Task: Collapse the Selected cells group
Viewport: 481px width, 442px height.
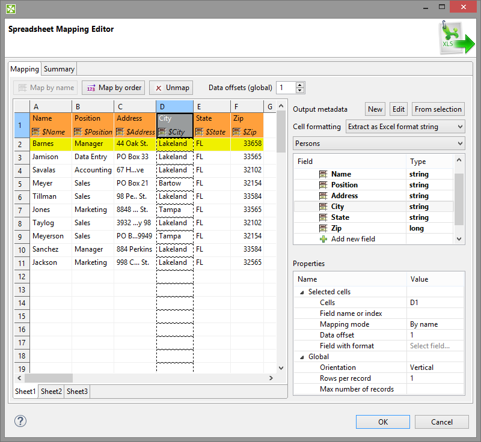Action: 302,292
